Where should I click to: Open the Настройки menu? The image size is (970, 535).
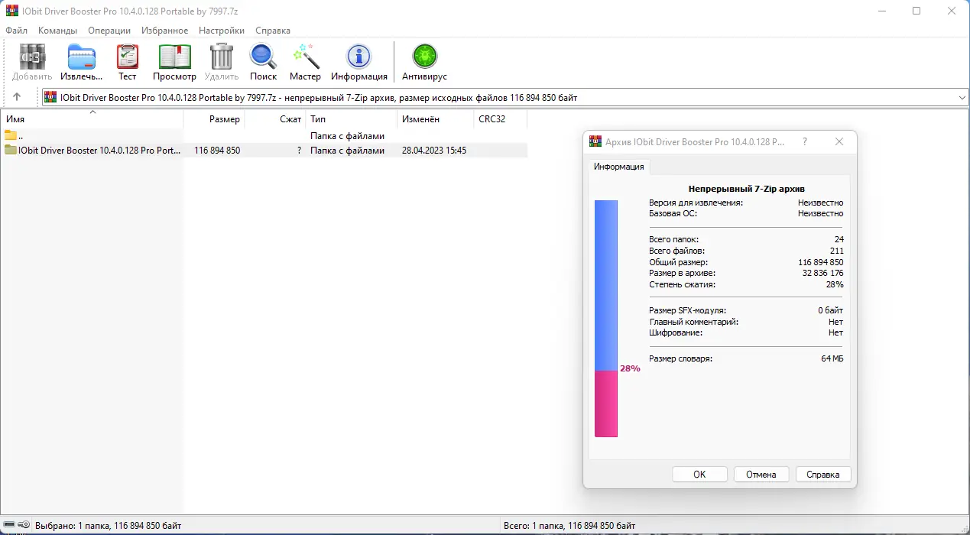221,31
